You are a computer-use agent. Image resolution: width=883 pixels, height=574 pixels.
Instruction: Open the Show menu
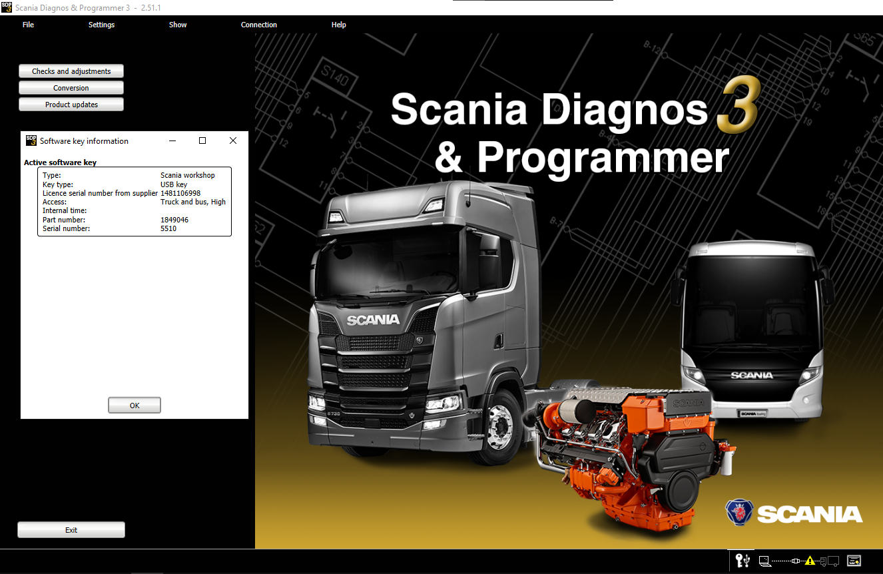click(178, 25)
